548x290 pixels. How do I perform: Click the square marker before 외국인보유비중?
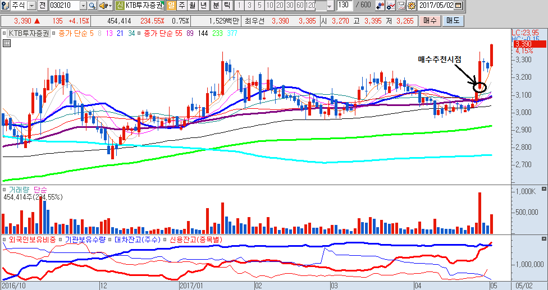coord(4,240)
